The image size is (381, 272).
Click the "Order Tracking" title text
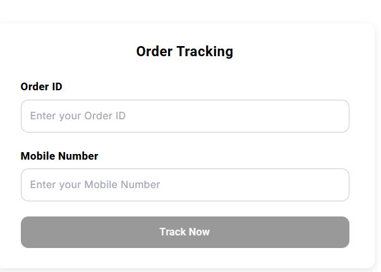click(x=184, y=52)
